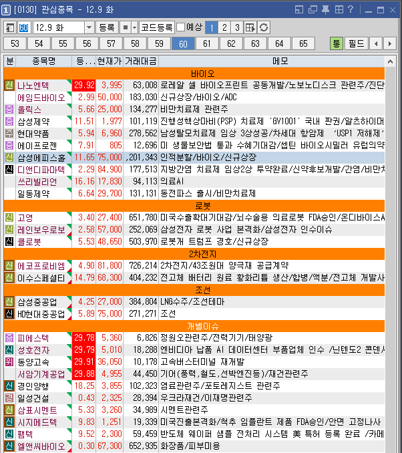Click the 신 badge next to 나노엔텍
The image size is (402, 453).
pos(9,86)
